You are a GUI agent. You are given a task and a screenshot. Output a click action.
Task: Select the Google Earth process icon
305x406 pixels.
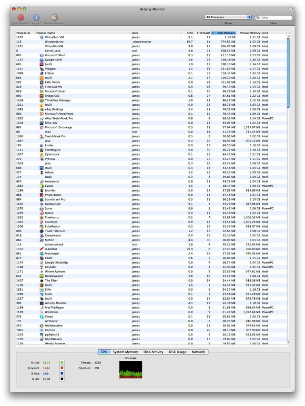(x=42, y=60)
